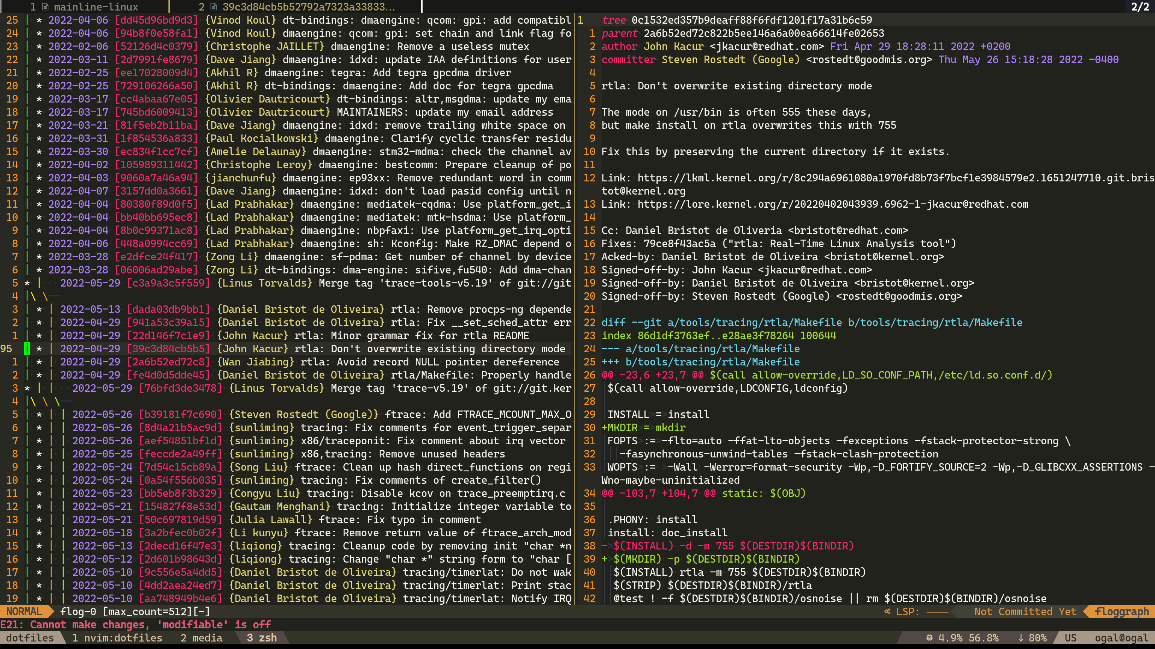Click the 80% download arrow indicator
This screenshot has height=649, width=1155.
point(1032,638)
